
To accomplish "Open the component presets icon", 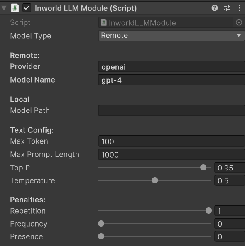I will point(227,8).
